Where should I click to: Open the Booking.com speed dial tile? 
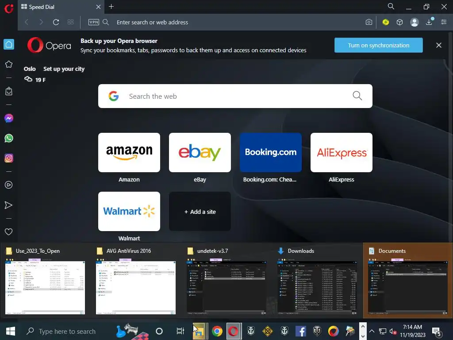(271, 152)
